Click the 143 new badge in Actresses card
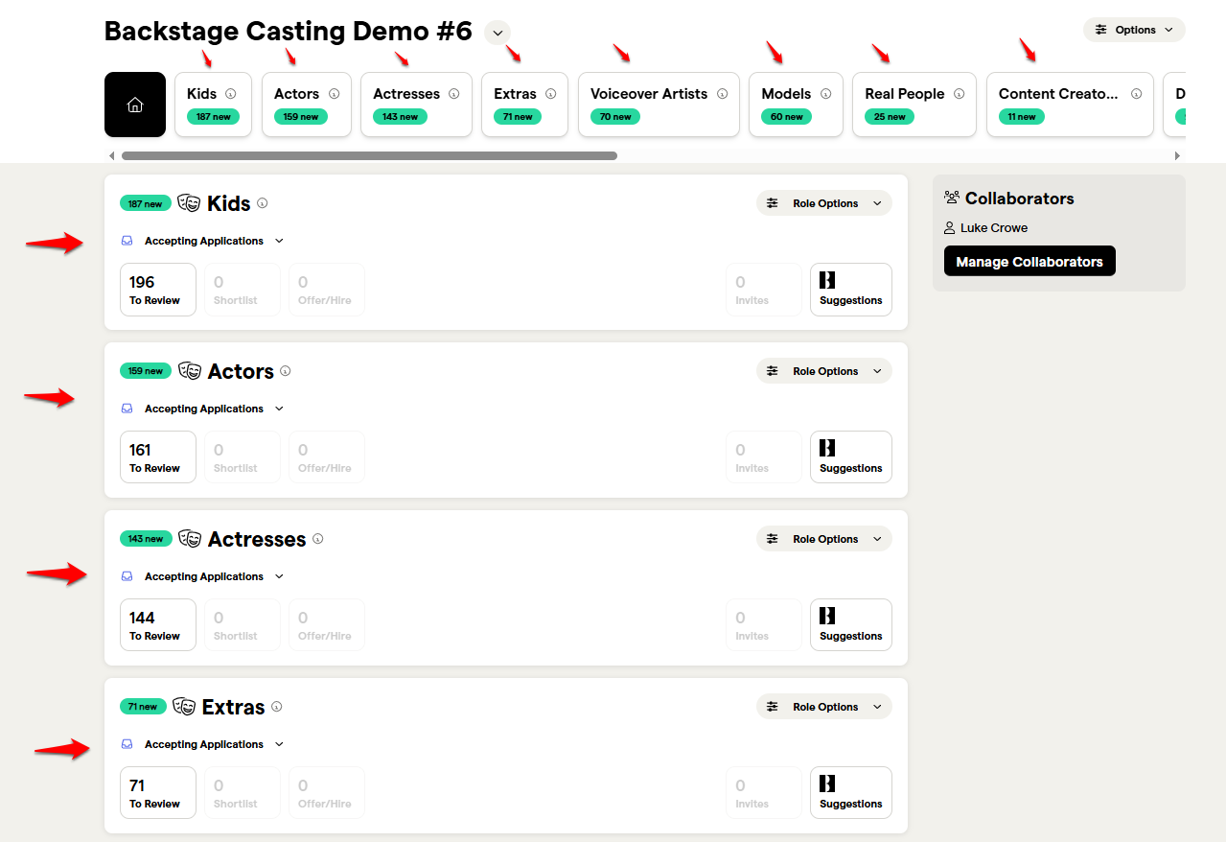This screenshot has height=842, width=1226. point(146,539)
